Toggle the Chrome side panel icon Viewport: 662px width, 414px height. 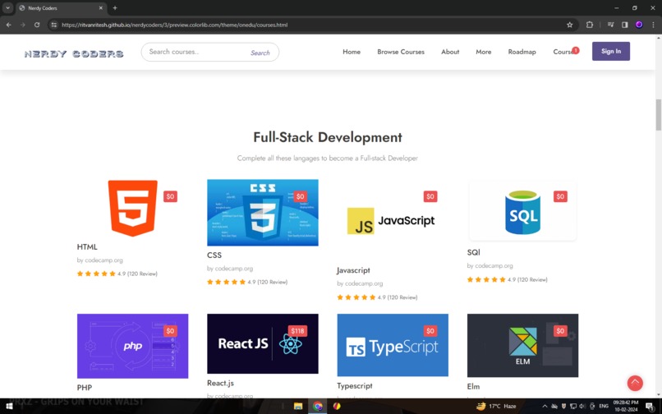(625, 25)
